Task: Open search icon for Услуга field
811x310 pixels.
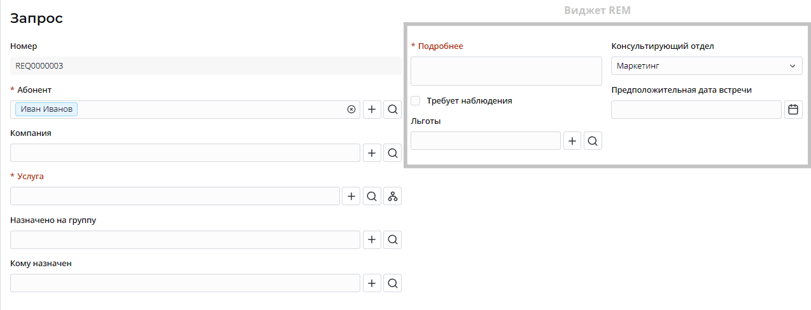Action: (x=372, y=196)
